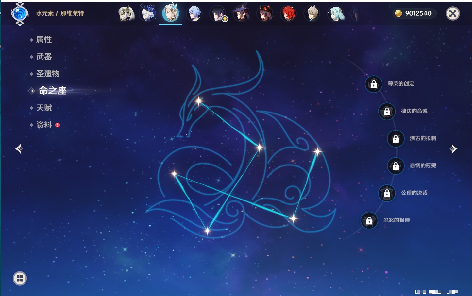Select Neuvillette's highlighted avatar

[171, 13]
